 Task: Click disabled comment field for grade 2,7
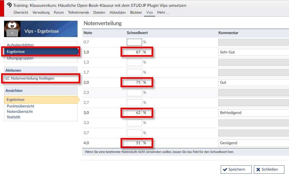(254, 103)
